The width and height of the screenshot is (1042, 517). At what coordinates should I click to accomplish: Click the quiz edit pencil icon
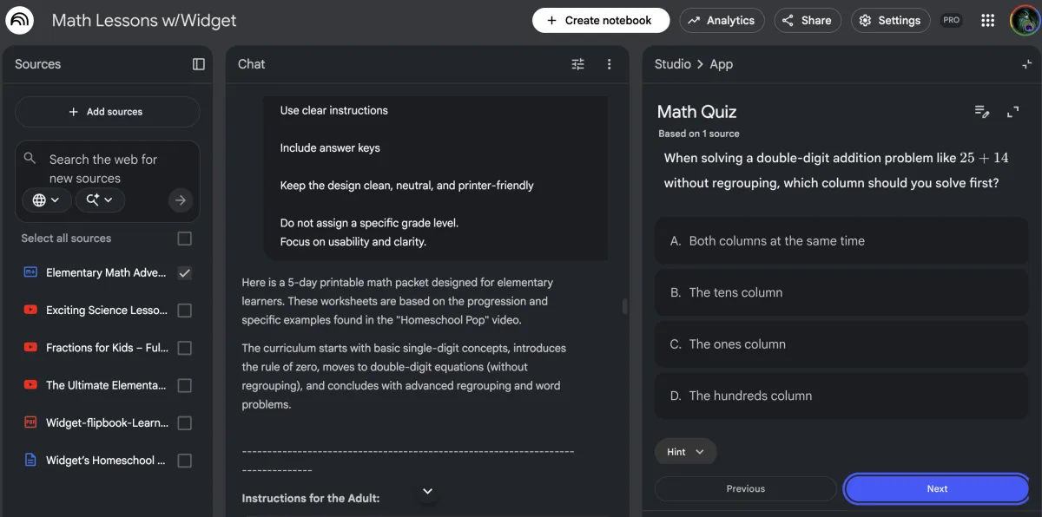(x=982, y=112)
